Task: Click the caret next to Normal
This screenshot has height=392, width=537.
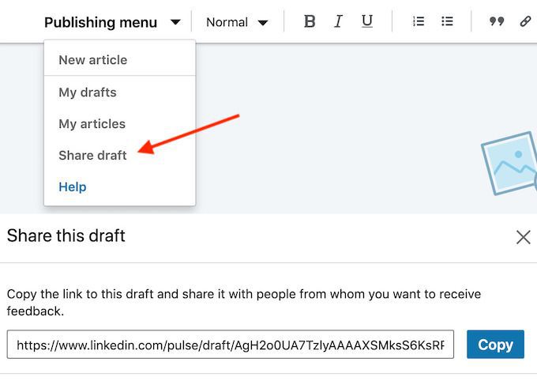Action: pyautogui.click(x=263, y=23)
